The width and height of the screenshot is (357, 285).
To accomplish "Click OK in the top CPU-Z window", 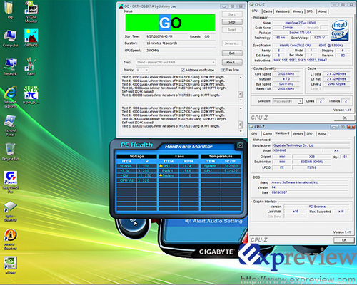I will 344,118.
